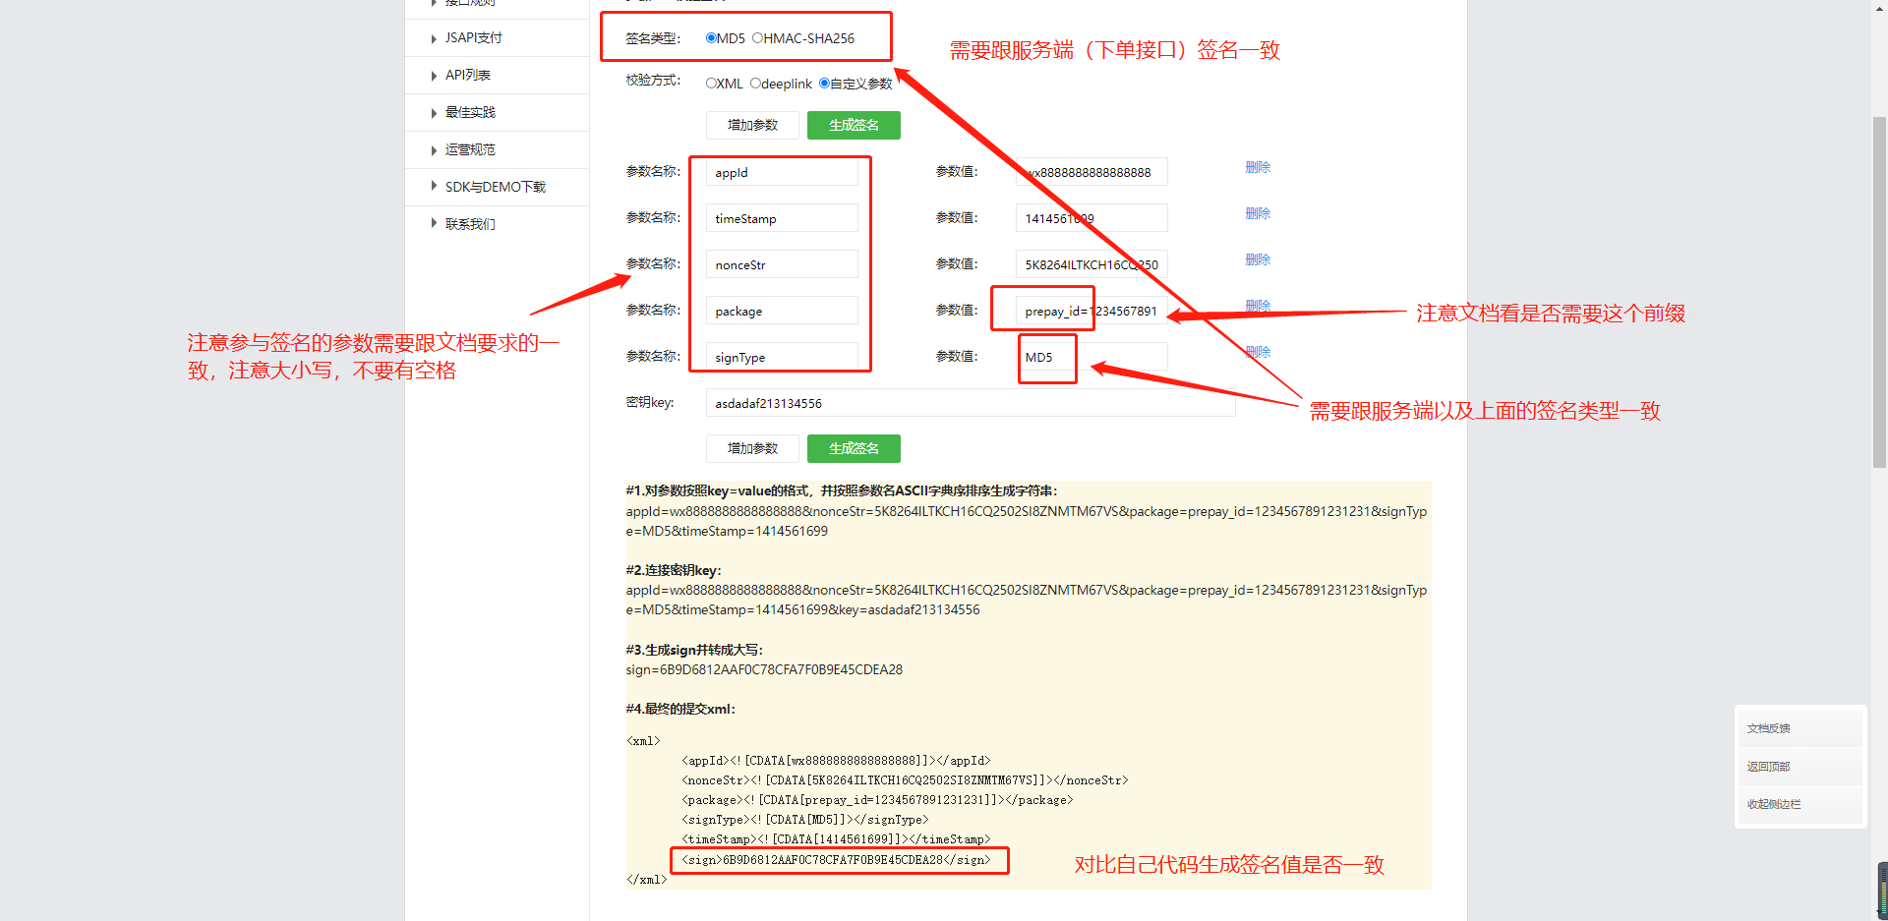1888x921 pixels.
Task: Click the <sign> line in XML output
Action: [x=836, y=860]
